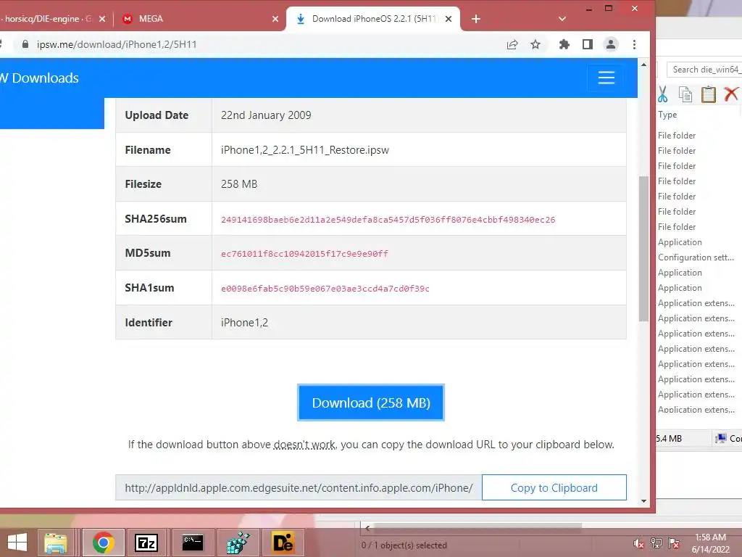Click the Identifier value iPhone1,2
Image resolution: width=742 pixels, height=557 pixels.
click(x=244, y=323)
